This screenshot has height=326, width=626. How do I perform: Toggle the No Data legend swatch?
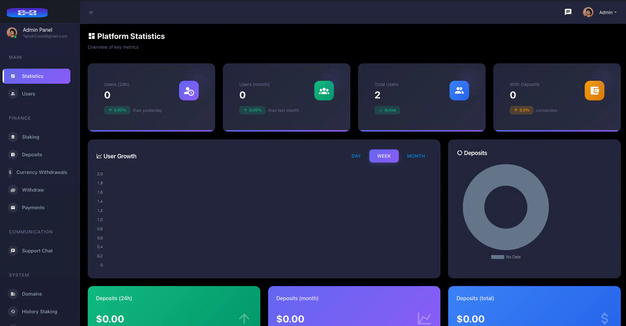click(497, 257)
